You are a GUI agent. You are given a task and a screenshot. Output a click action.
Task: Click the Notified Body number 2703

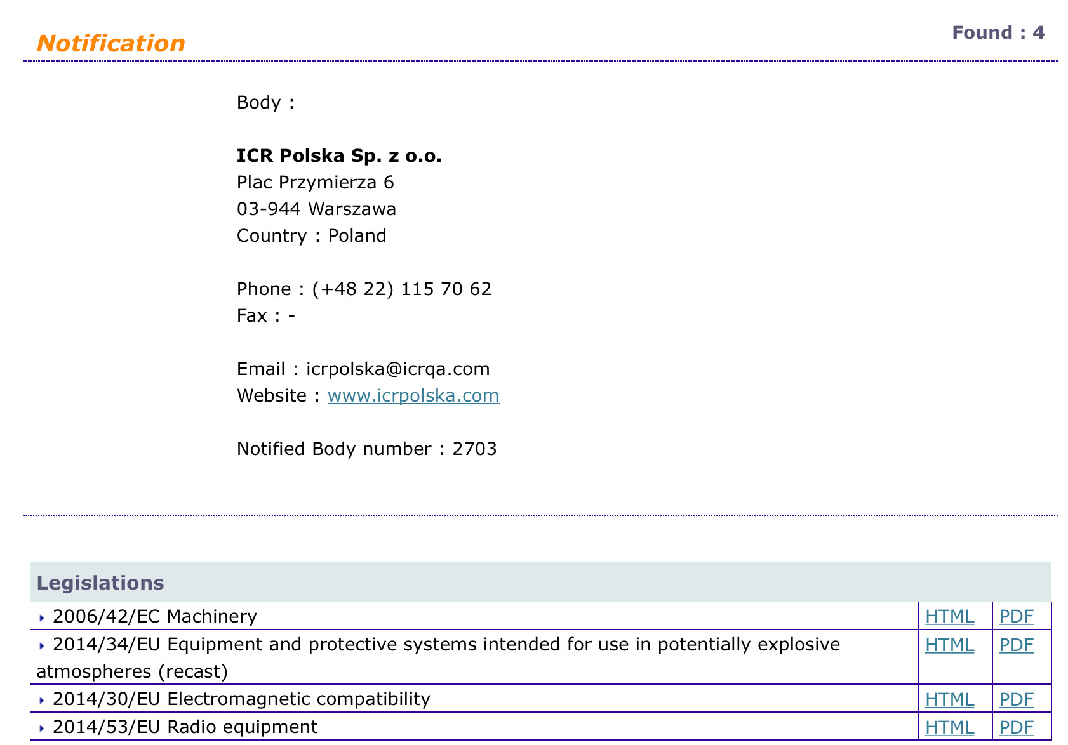474,449
